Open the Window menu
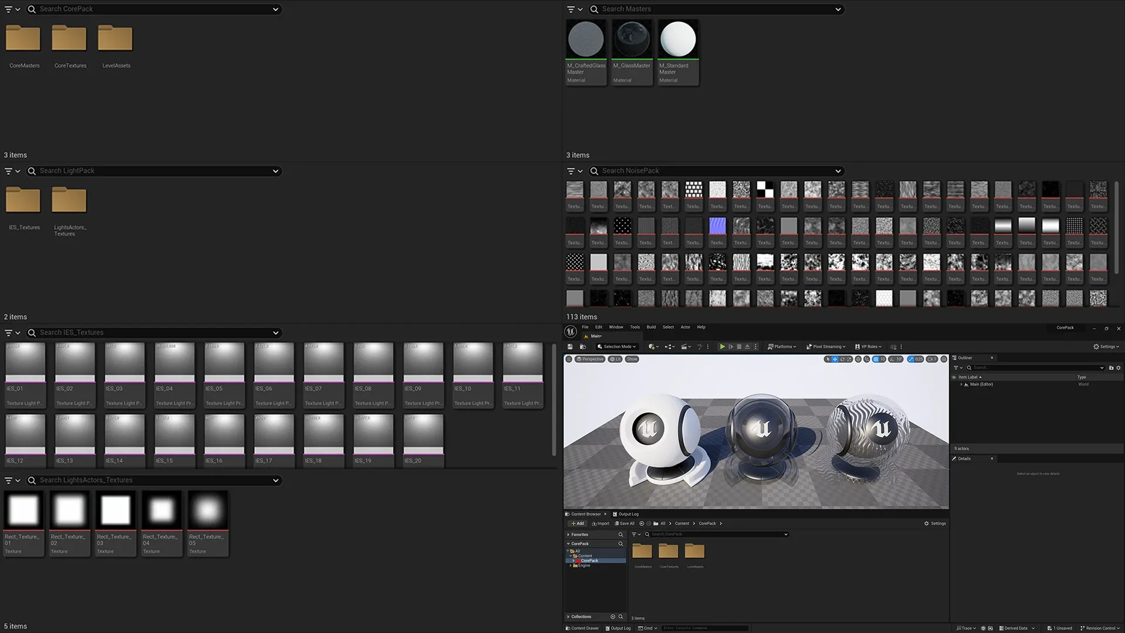Image resolution: width=1125 pixels, height=633 pixels. pyautogui.click(x=616, y=327)
